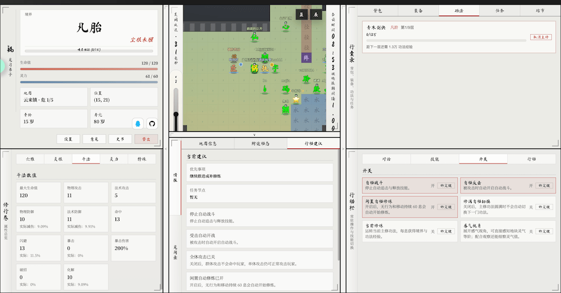This screenshot has height=293, width=561.
Task: Click the 展 button on the map
Action: click(315, 15)
